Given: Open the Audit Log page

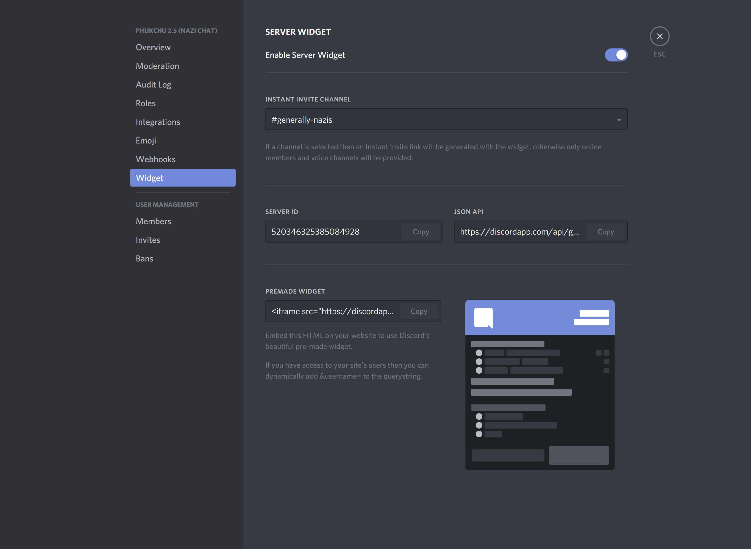Looking at the screenshot, I should [x=183, y=85].
